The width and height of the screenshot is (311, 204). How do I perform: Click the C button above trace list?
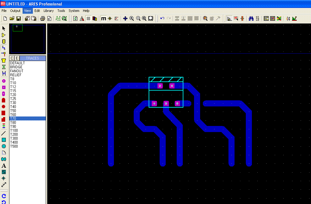[12, 58]
